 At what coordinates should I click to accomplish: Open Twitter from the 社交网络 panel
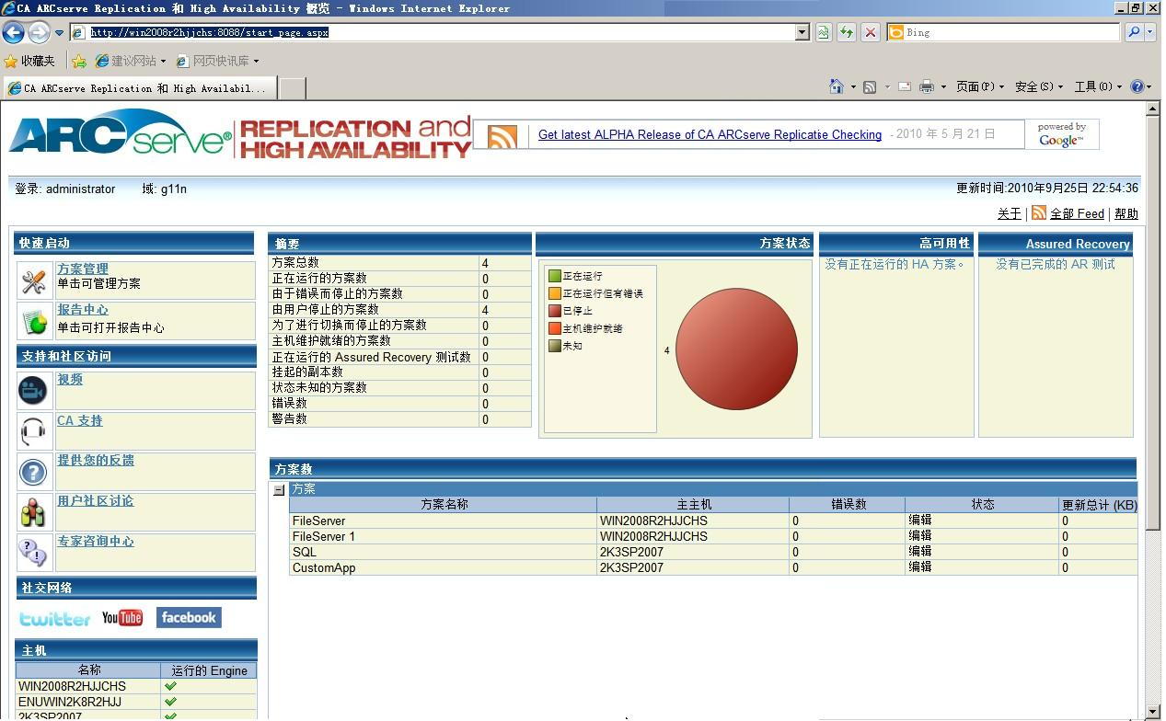click(x=52, y=618)
